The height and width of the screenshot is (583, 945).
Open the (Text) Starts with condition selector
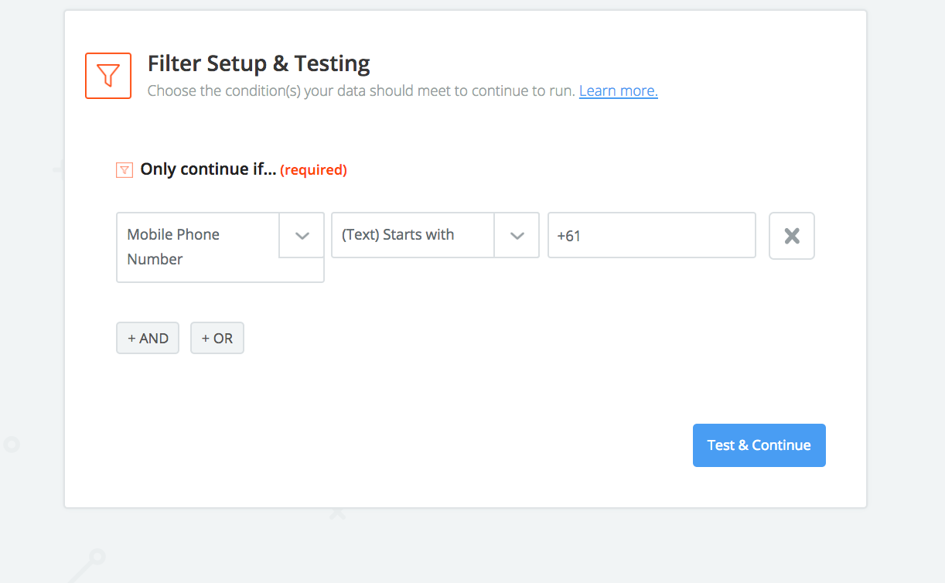435,235
